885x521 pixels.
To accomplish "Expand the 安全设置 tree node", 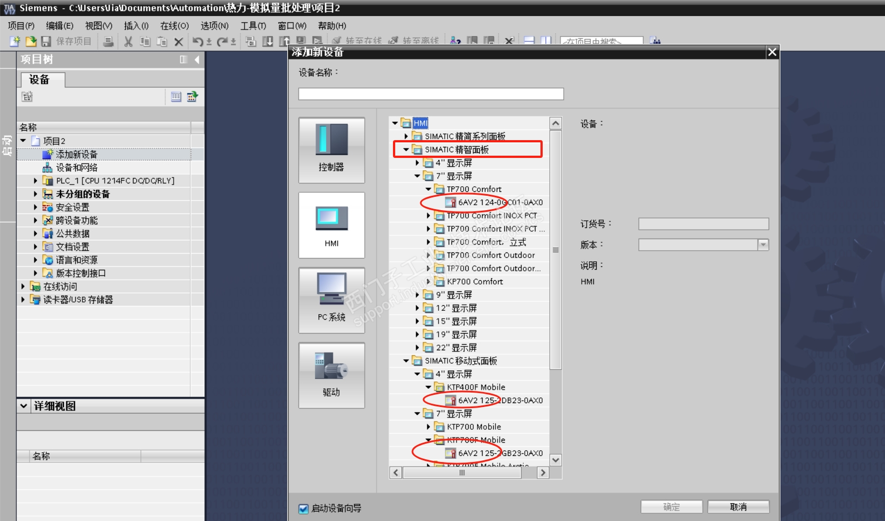I will (35, 207).
